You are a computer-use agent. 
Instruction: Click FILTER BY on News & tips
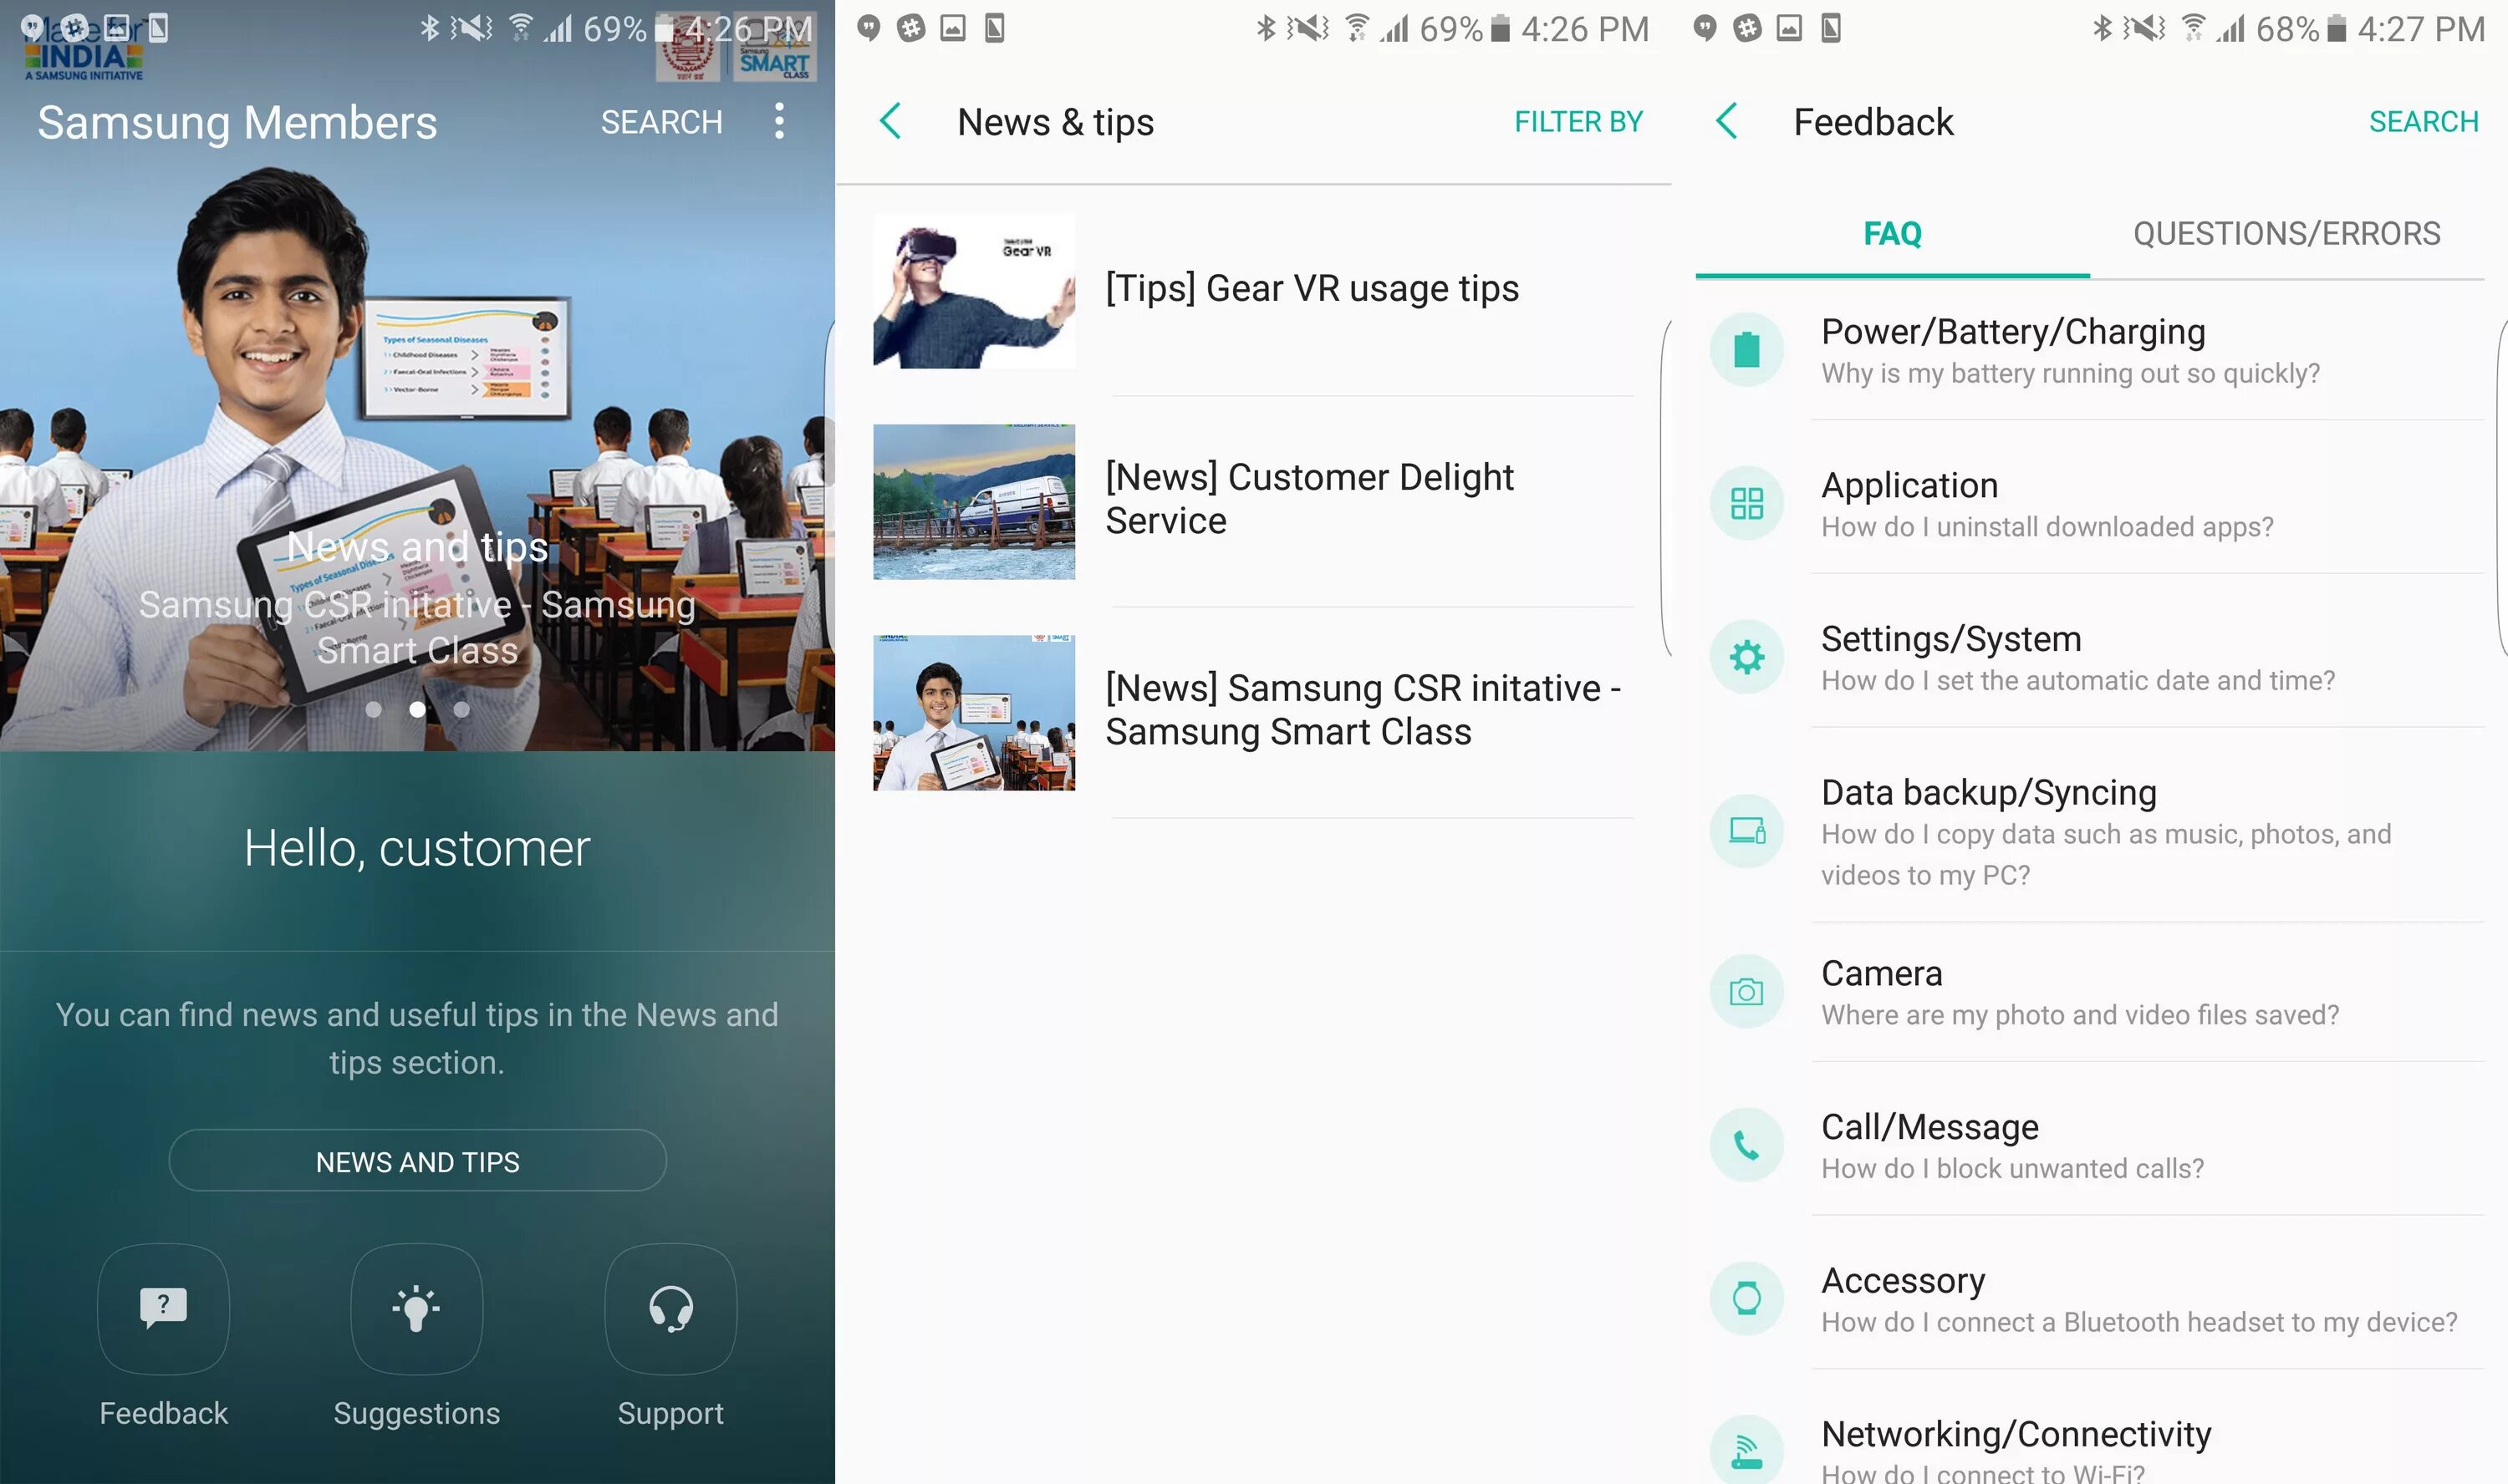[x=1577, y=120]
